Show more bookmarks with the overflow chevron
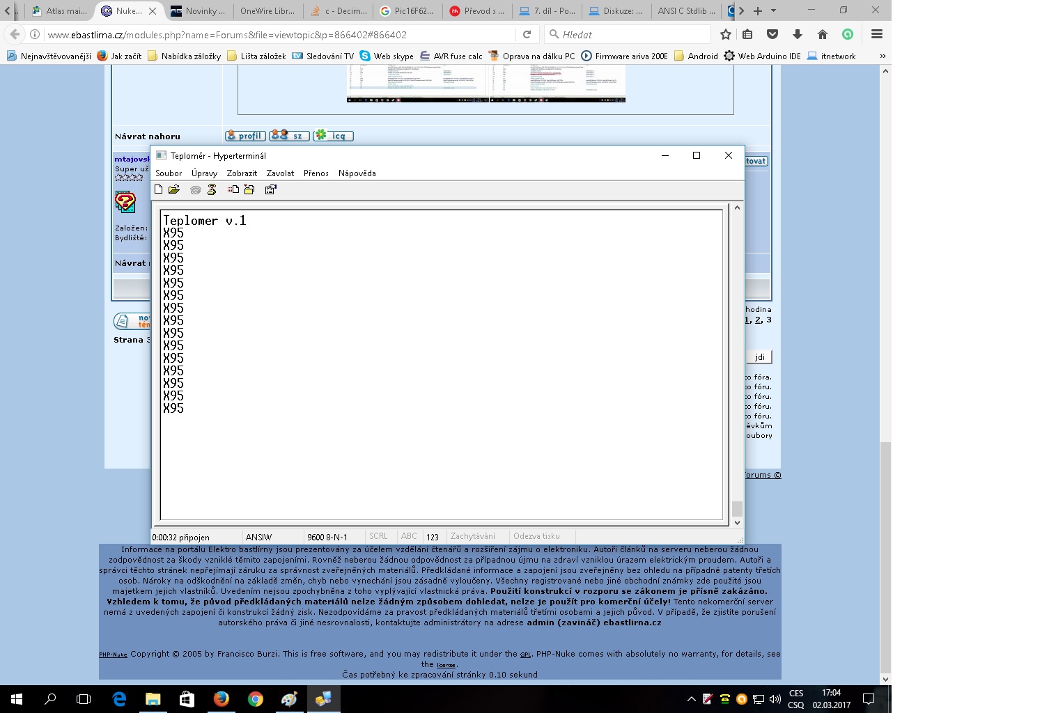 pos(883,56)
